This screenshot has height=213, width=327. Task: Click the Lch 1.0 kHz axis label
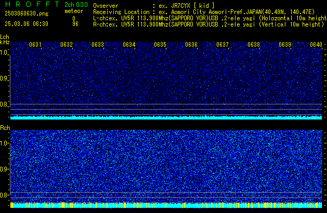click(4, 52)
